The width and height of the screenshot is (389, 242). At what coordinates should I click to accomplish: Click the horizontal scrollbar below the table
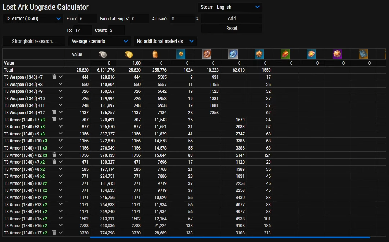(230, 238)
